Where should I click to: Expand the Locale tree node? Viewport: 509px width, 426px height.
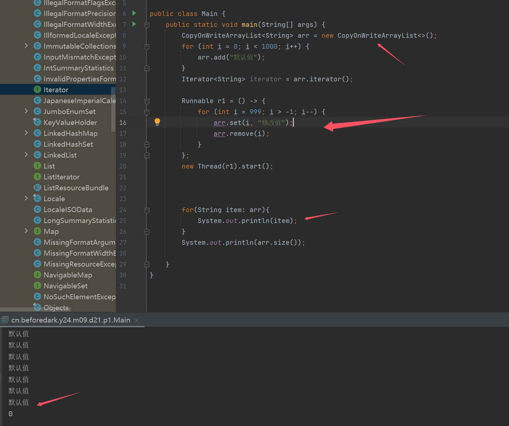tap(26, 198)
